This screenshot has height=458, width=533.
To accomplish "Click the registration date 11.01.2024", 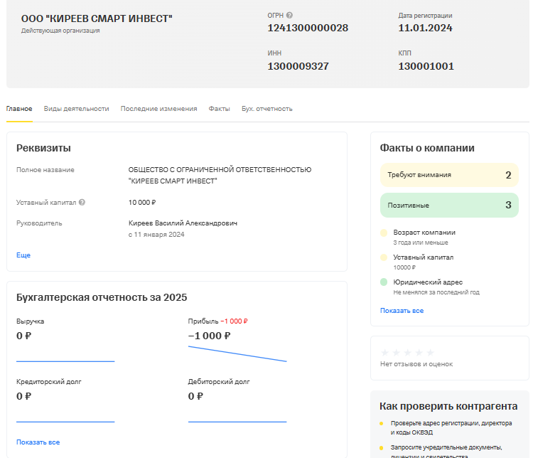I will 425,28.
